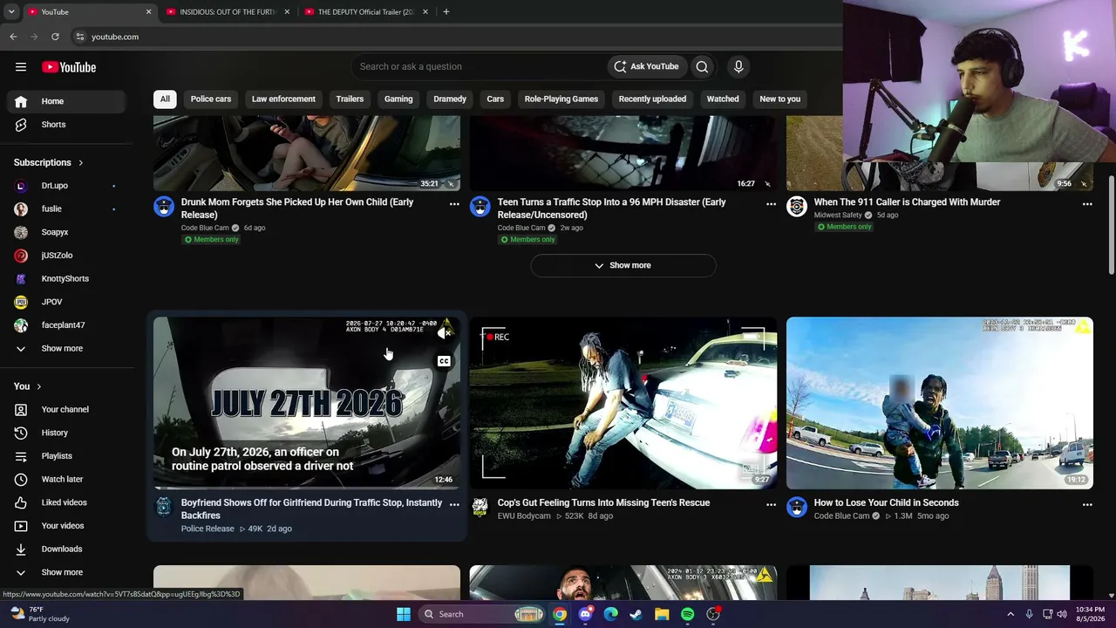This screenshot has width=1116, height=628.
Task: Go to Home in the sidebar
Action: [67, 101]
